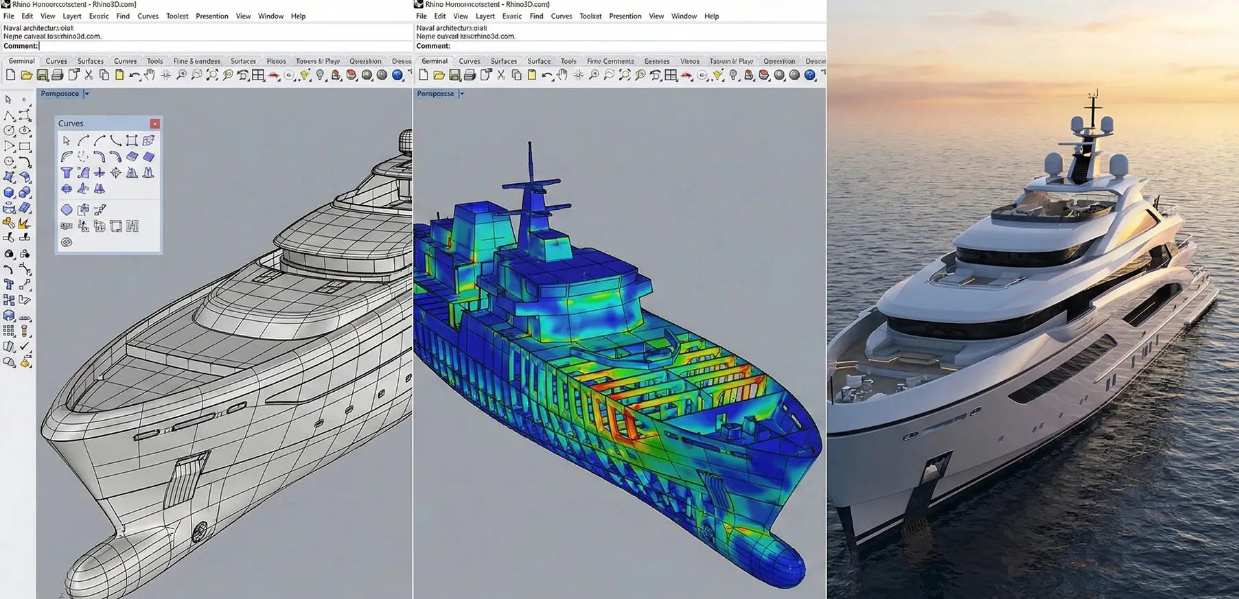This screenshot has width=1239, height=599.
Task: Select the rectangle tool in left sidebar
Action: point(25,146)
